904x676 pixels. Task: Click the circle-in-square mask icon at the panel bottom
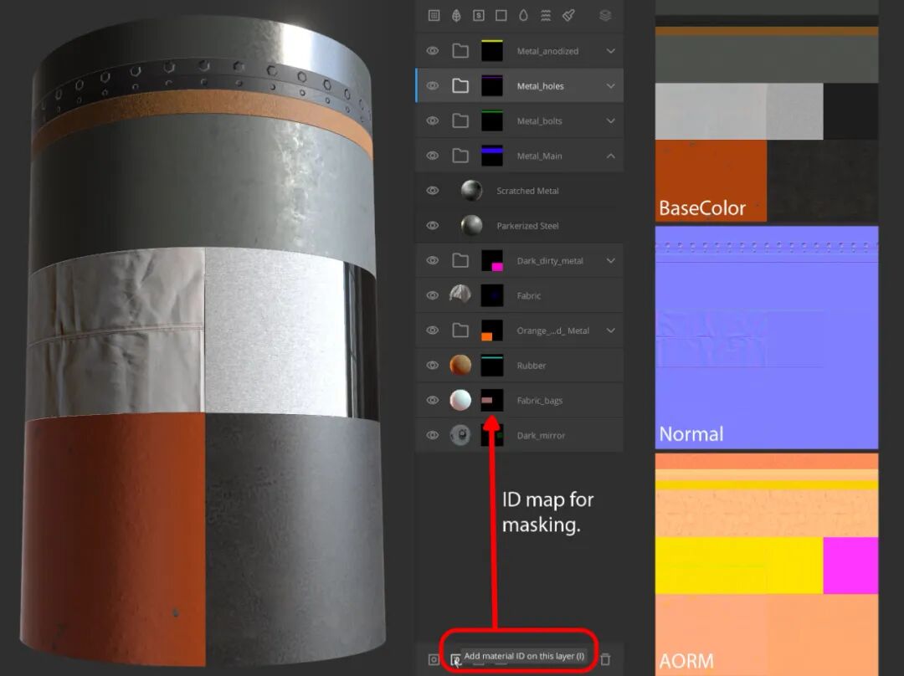[434, 659]
